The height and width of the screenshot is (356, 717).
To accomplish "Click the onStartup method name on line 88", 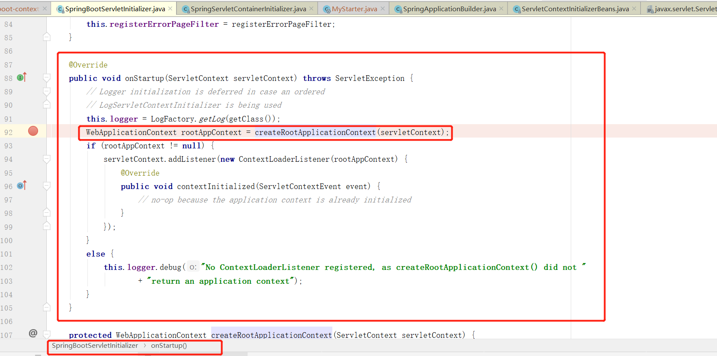I will (145, 78).
